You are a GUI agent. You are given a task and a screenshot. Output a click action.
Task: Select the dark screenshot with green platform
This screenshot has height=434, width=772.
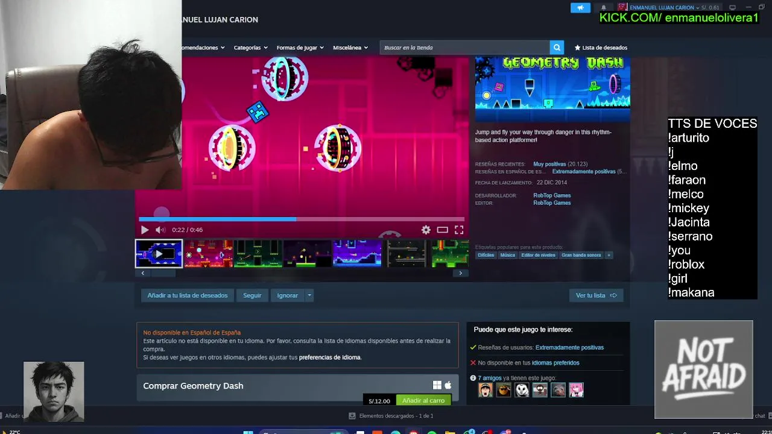(x=308, y=254)
